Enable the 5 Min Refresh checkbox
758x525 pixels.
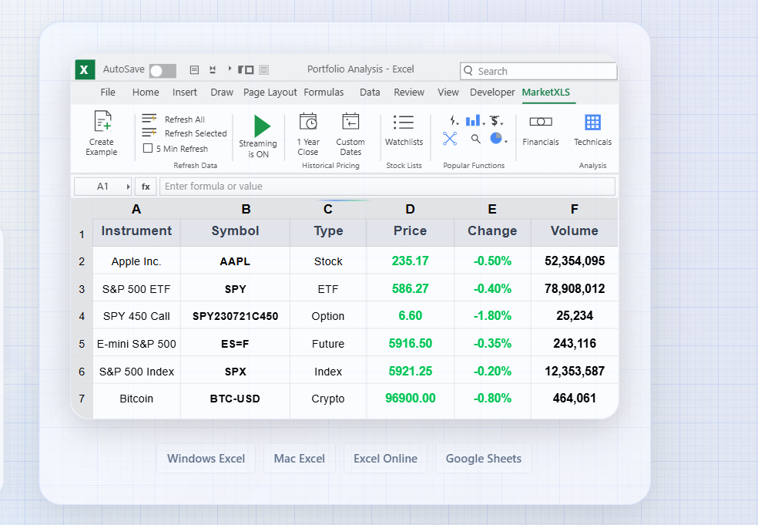pos(148,148)
